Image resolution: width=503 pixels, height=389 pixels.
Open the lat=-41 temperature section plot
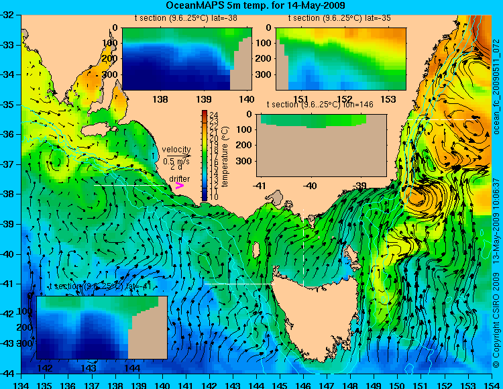(102, 327)
